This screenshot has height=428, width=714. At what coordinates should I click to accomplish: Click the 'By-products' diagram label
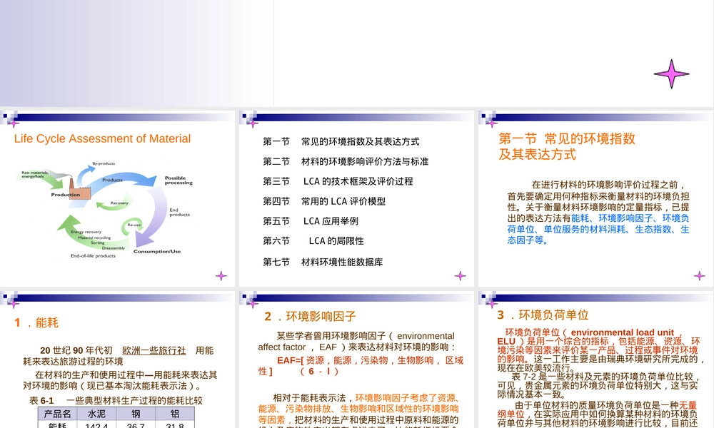pos(104,163)
